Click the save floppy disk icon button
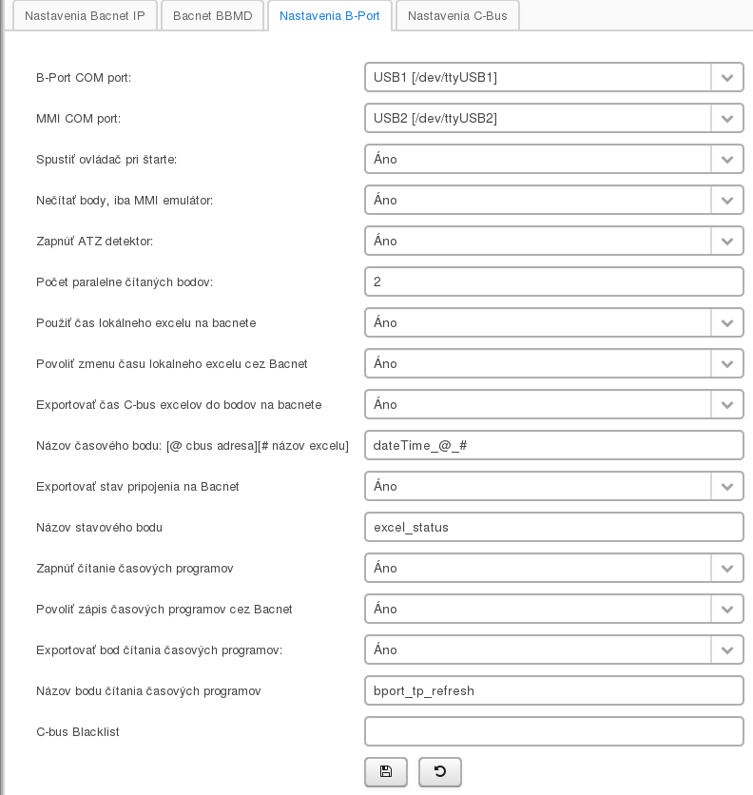Viewport: 753px width, 795px height. [385, 771]
